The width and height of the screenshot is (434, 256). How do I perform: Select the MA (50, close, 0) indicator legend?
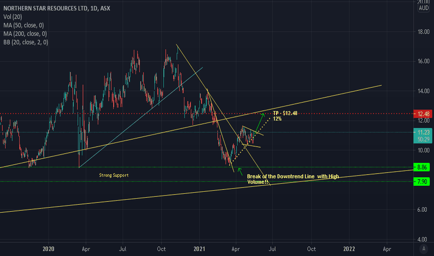pyautogui.click(x=24, y=26)
